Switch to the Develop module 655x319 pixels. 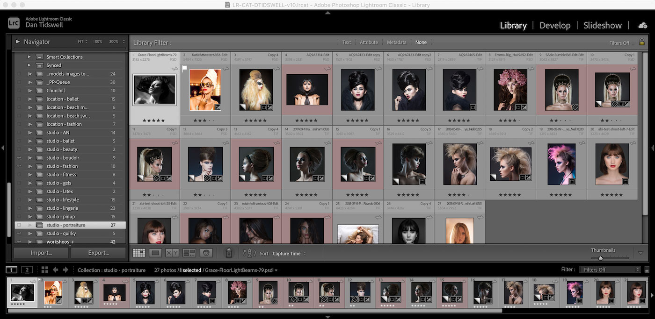[x=555, y=25]
